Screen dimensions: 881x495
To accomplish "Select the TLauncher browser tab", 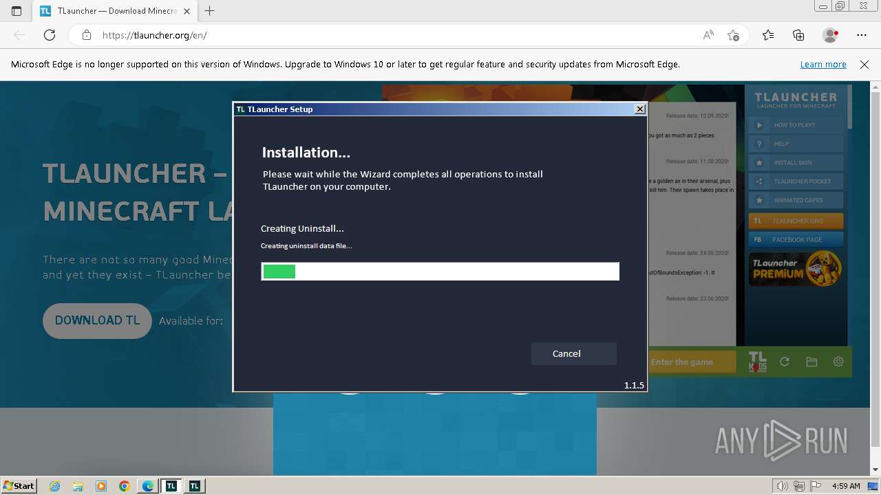I will 115,11.
